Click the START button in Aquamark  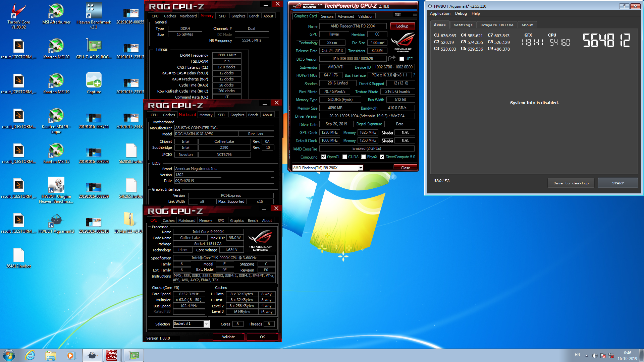pos(618,183)
